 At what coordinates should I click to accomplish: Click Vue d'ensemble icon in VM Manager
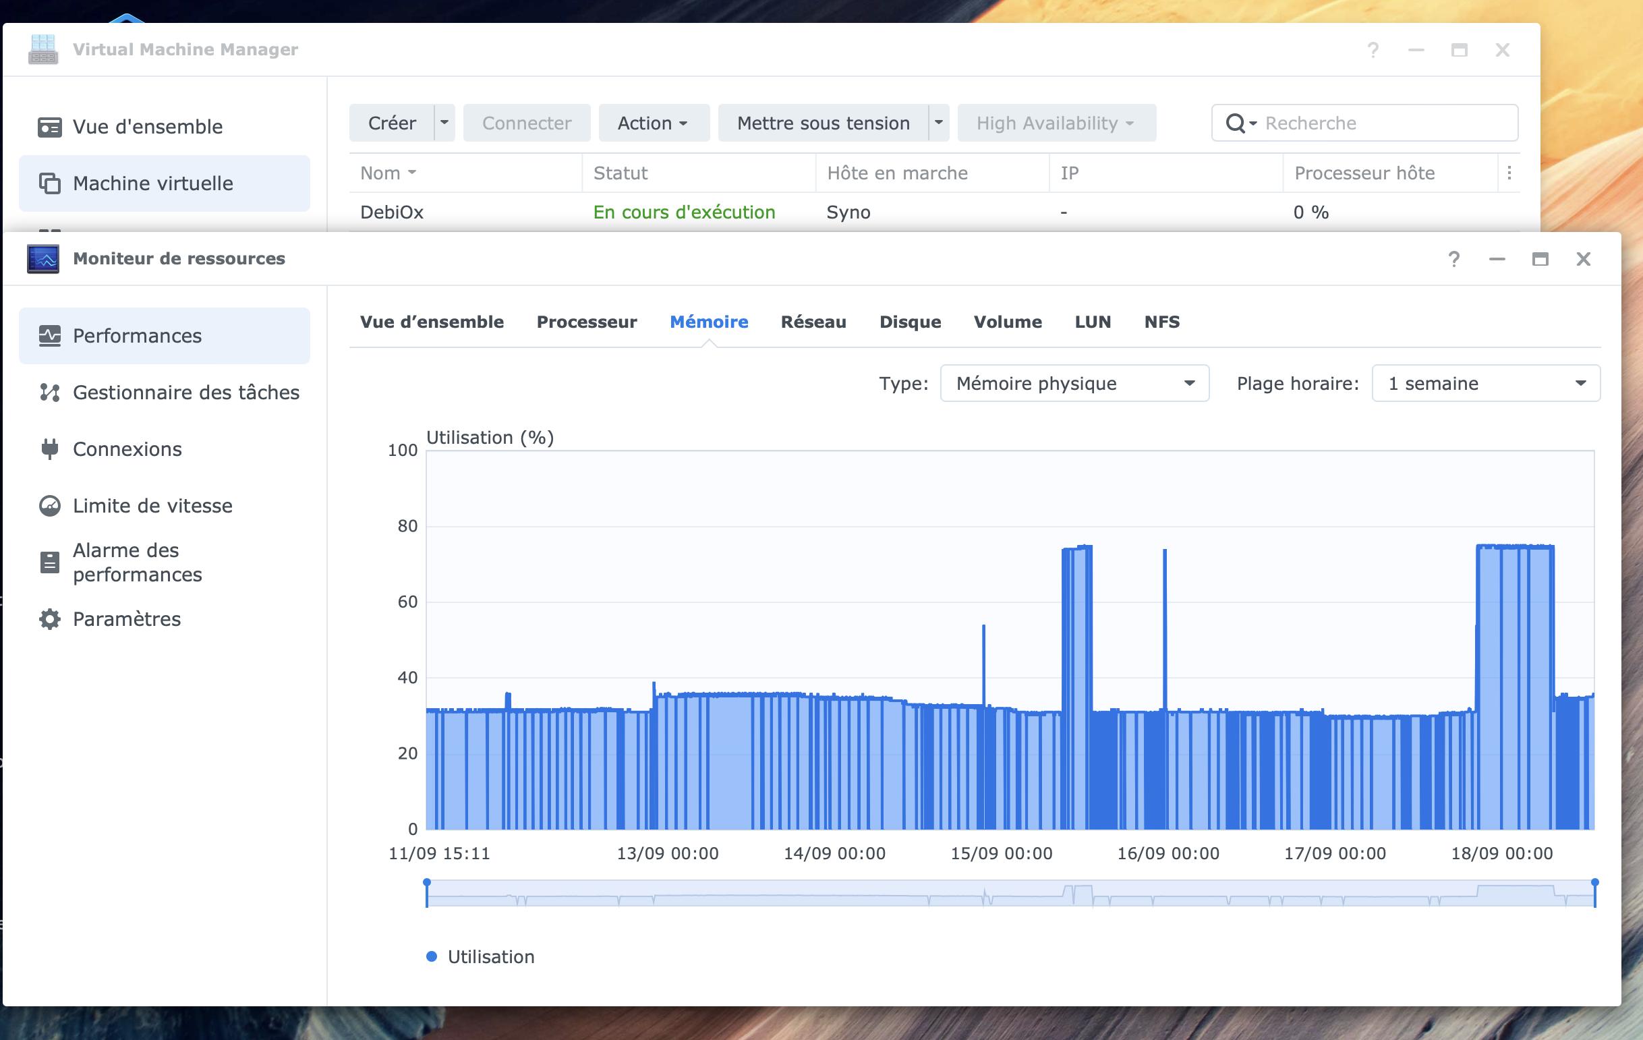coord(50,127)
